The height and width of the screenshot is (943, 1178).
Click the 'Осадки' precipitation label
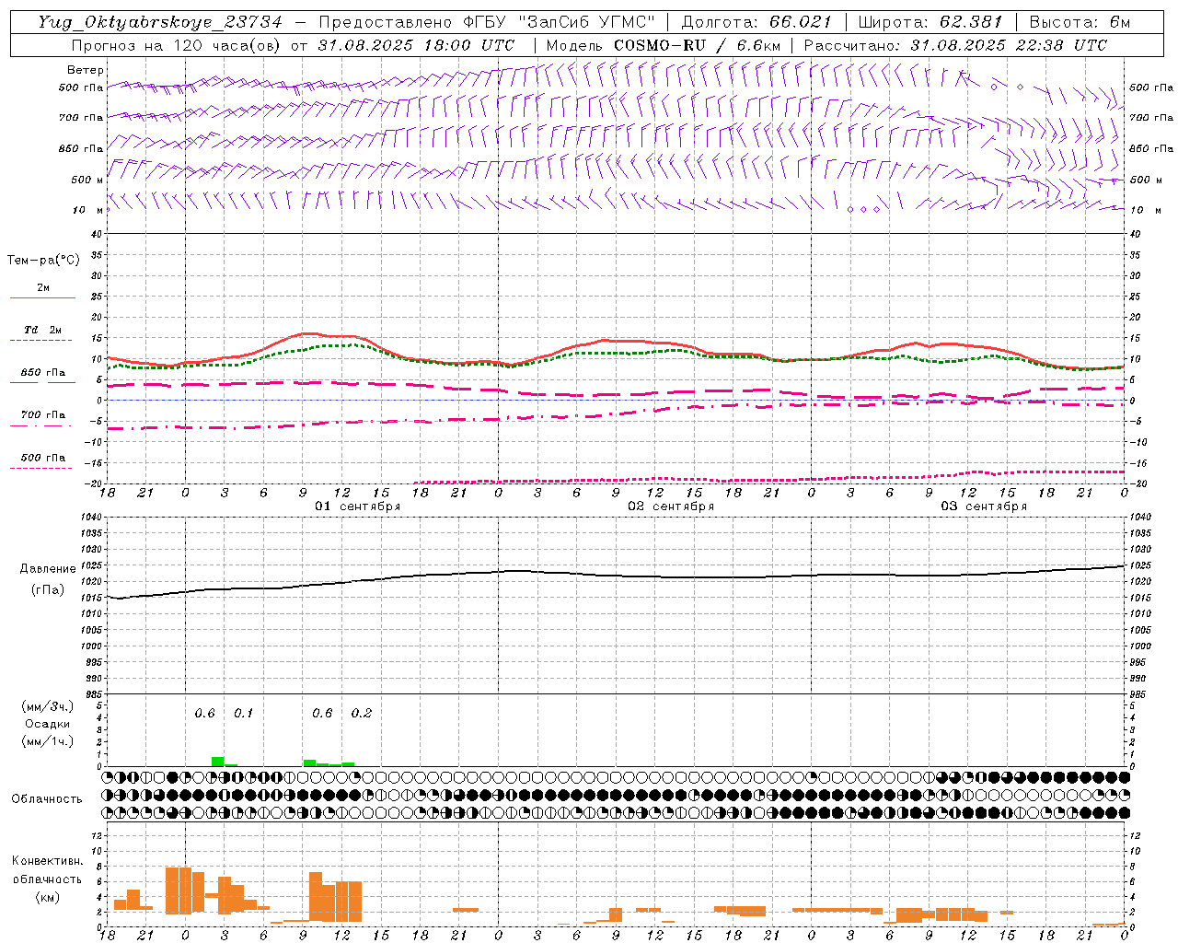47,724
